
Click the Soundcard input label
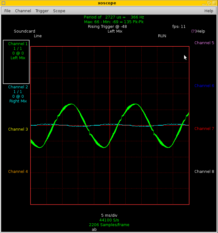point(25,31)
